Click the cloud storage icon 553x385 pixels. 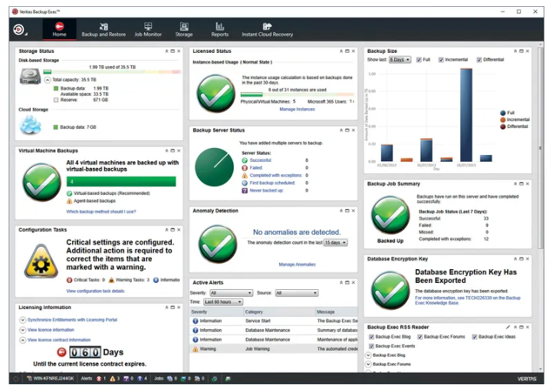pyautogui.click(x=31, y=125)
